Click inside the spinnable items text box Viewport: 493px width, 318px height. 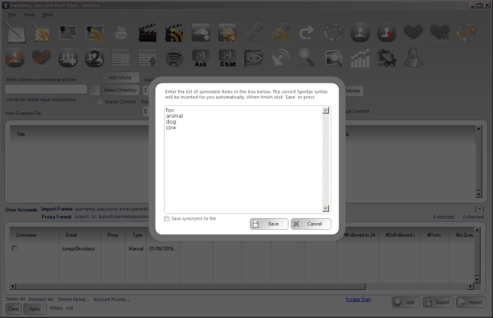pos(243,160)
